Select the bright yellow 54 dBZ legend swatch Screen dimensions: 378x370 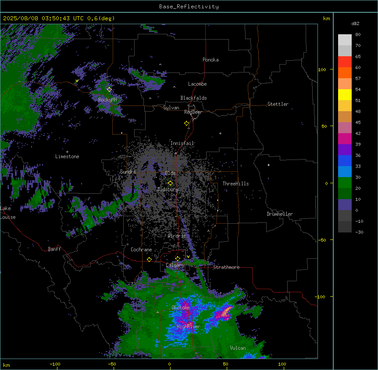(x=345, y=94)
